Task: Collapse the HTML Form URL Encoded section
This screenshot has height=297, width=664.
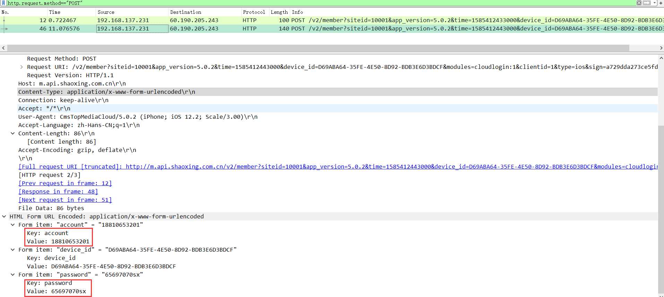Action: (4, 216)
